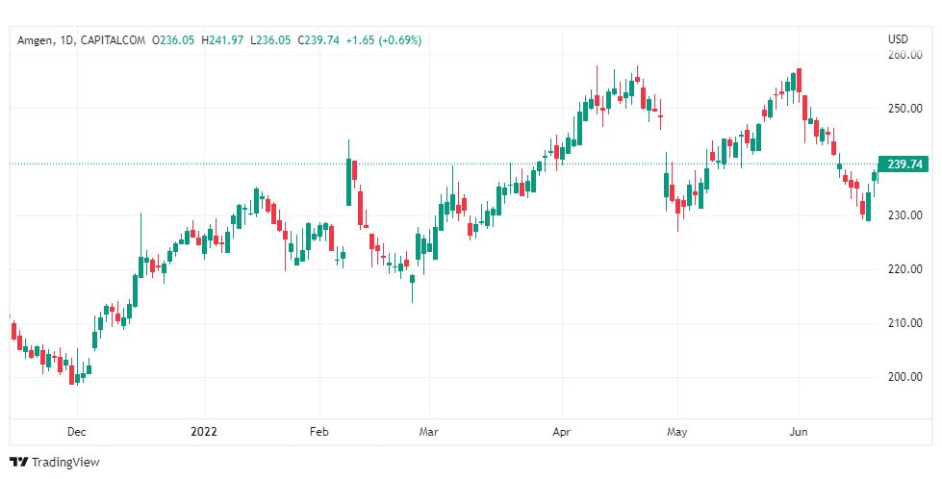Click the Mar time axis label
Screen dimensions: 942x479
[428, 432]
